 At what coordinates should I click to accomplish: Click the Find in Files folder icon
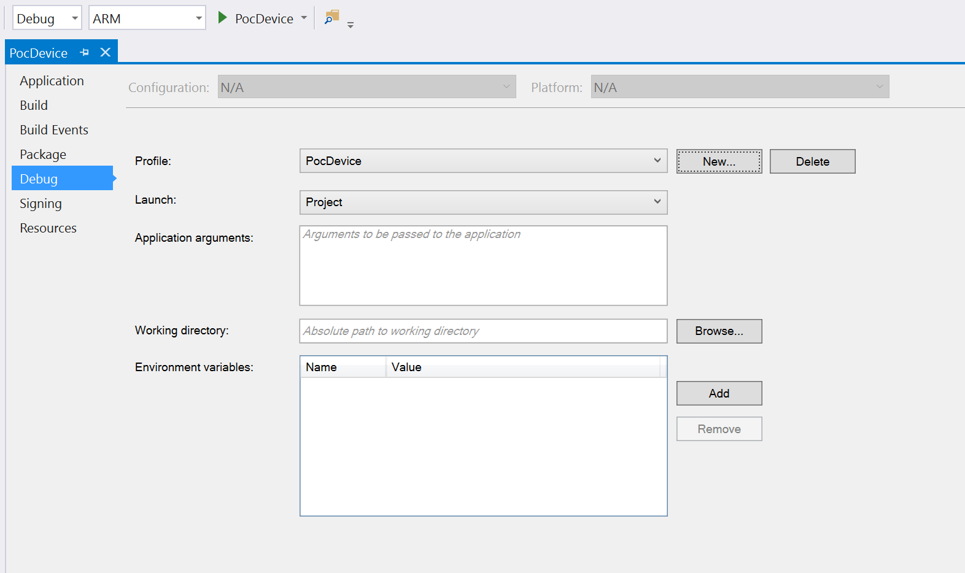coord(332,17)
